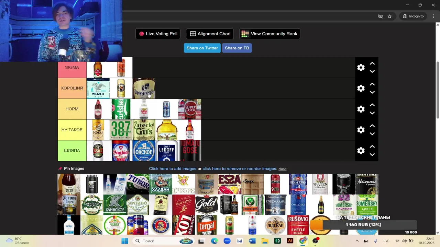Click 'click here to remove or reorder images' link
The image size is (440, 247).
(240, 169)
